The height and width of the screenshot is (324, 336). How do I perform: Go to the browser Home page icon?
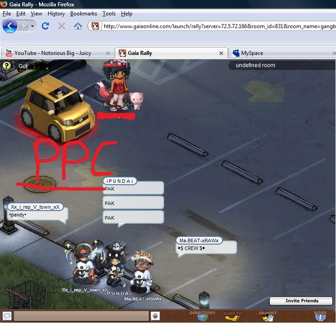[78, 26]
